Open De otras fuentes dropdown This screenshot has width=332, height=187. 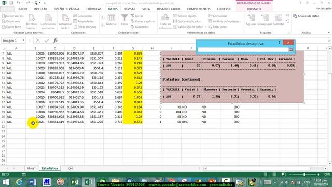[32, 22]
